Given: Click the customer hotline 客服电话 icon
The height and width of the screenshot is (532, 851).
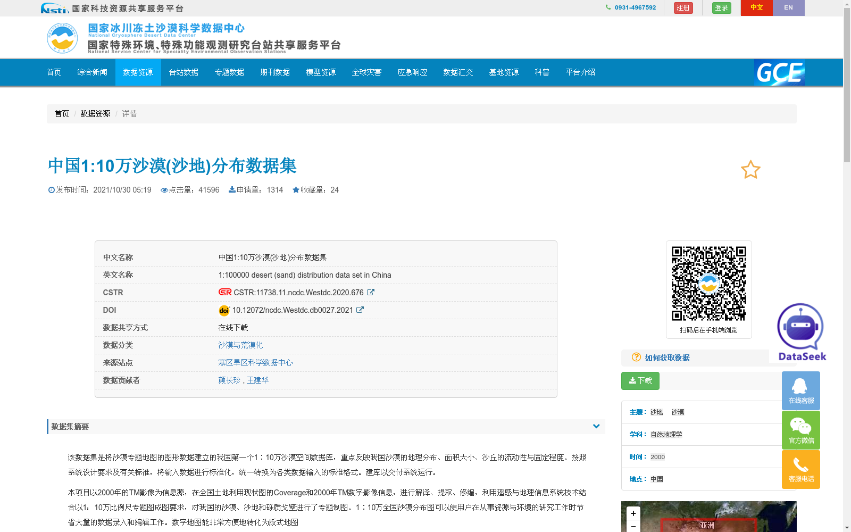Looking at the screenshot, I should point(801,469).
